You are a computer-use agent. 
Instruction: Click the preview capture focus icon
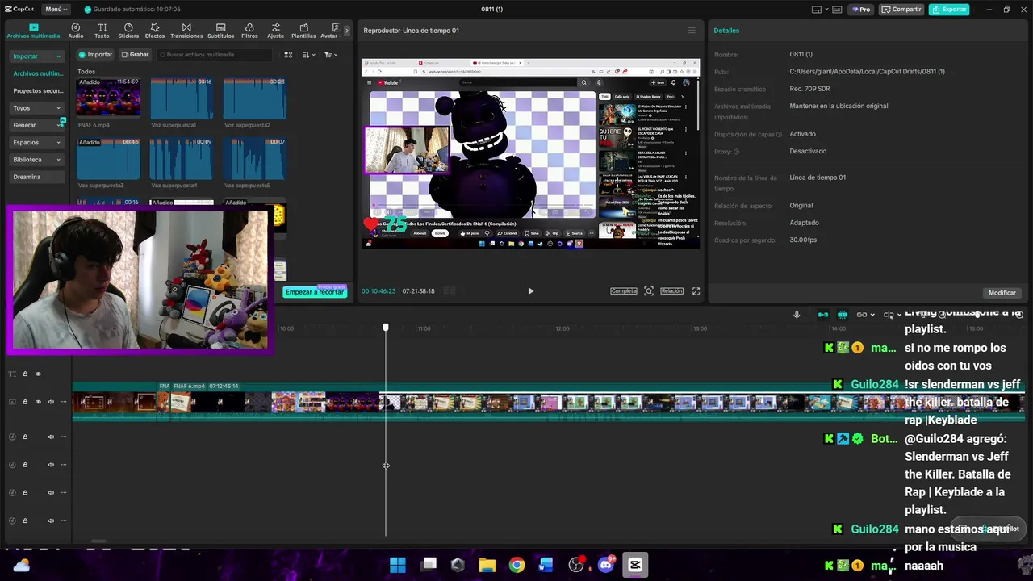[x=649, y=291]
